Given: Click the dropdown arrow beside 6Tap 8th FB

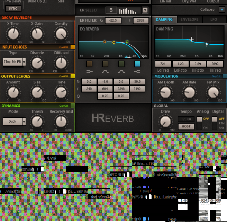Looking at the screenshot, I should (x=24, y=62).
